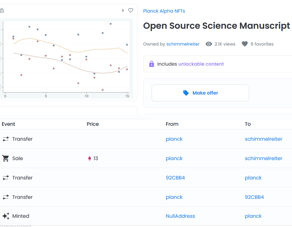This screenshot has height=227, width=292.
Task: Open owner schimmelreiter's profile
Action: tap(183, 44)
